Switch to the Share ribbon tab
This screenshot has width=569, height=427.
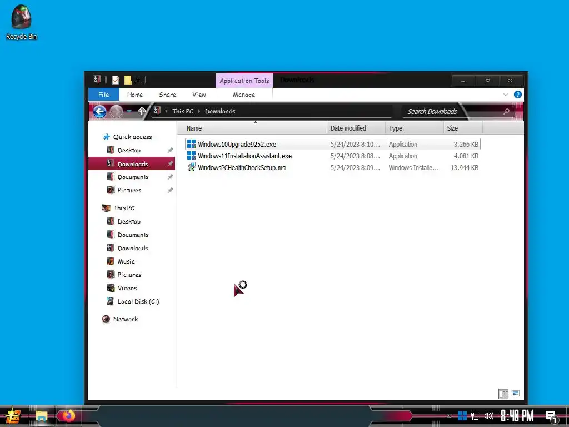[x=168, y=95]
